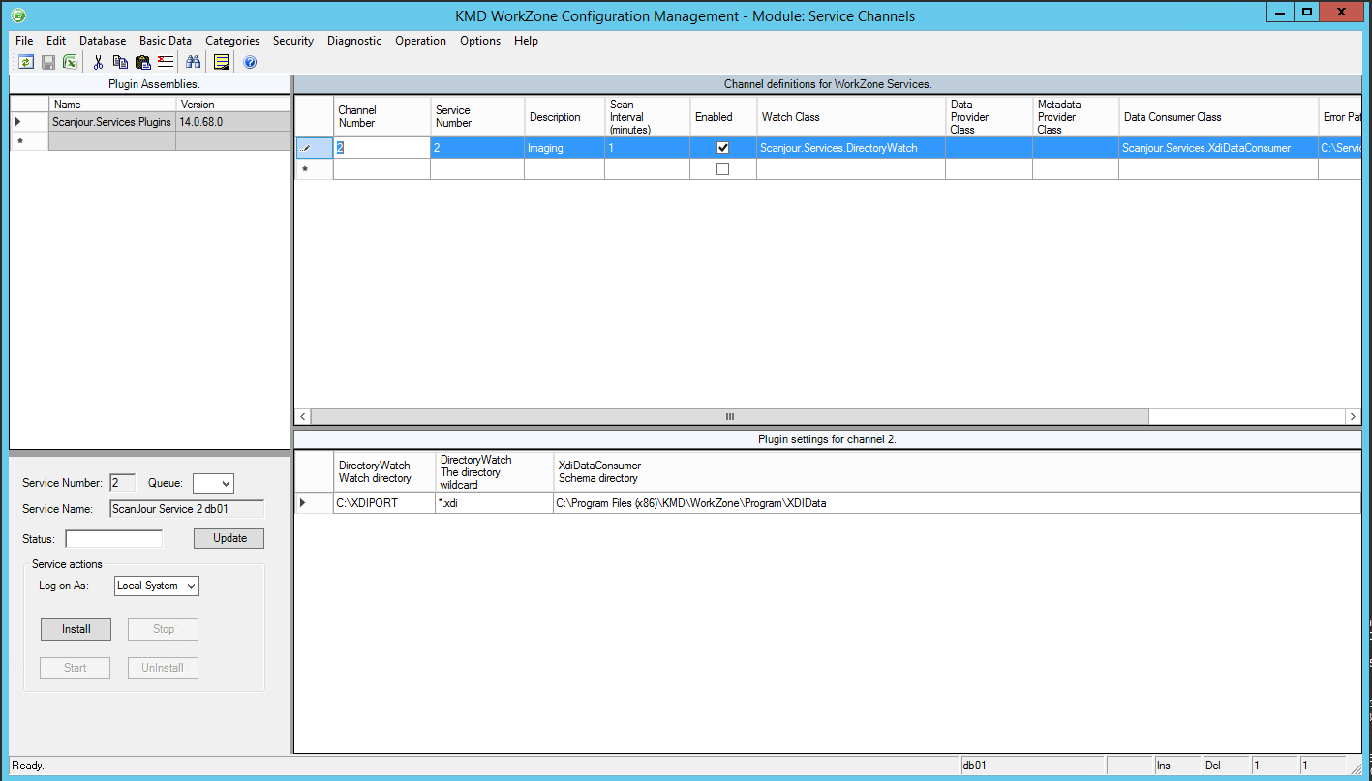Click the Copy toolbar icon

click(120, 62)
